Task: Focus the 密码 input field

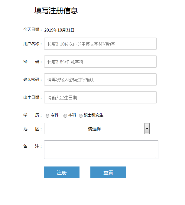Action: point(100,62)
